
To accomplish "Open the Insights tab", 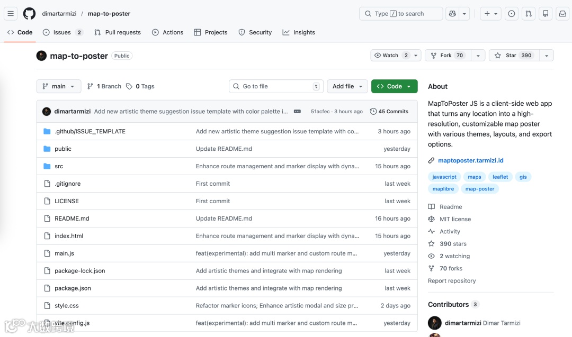I will pos(299,32).
